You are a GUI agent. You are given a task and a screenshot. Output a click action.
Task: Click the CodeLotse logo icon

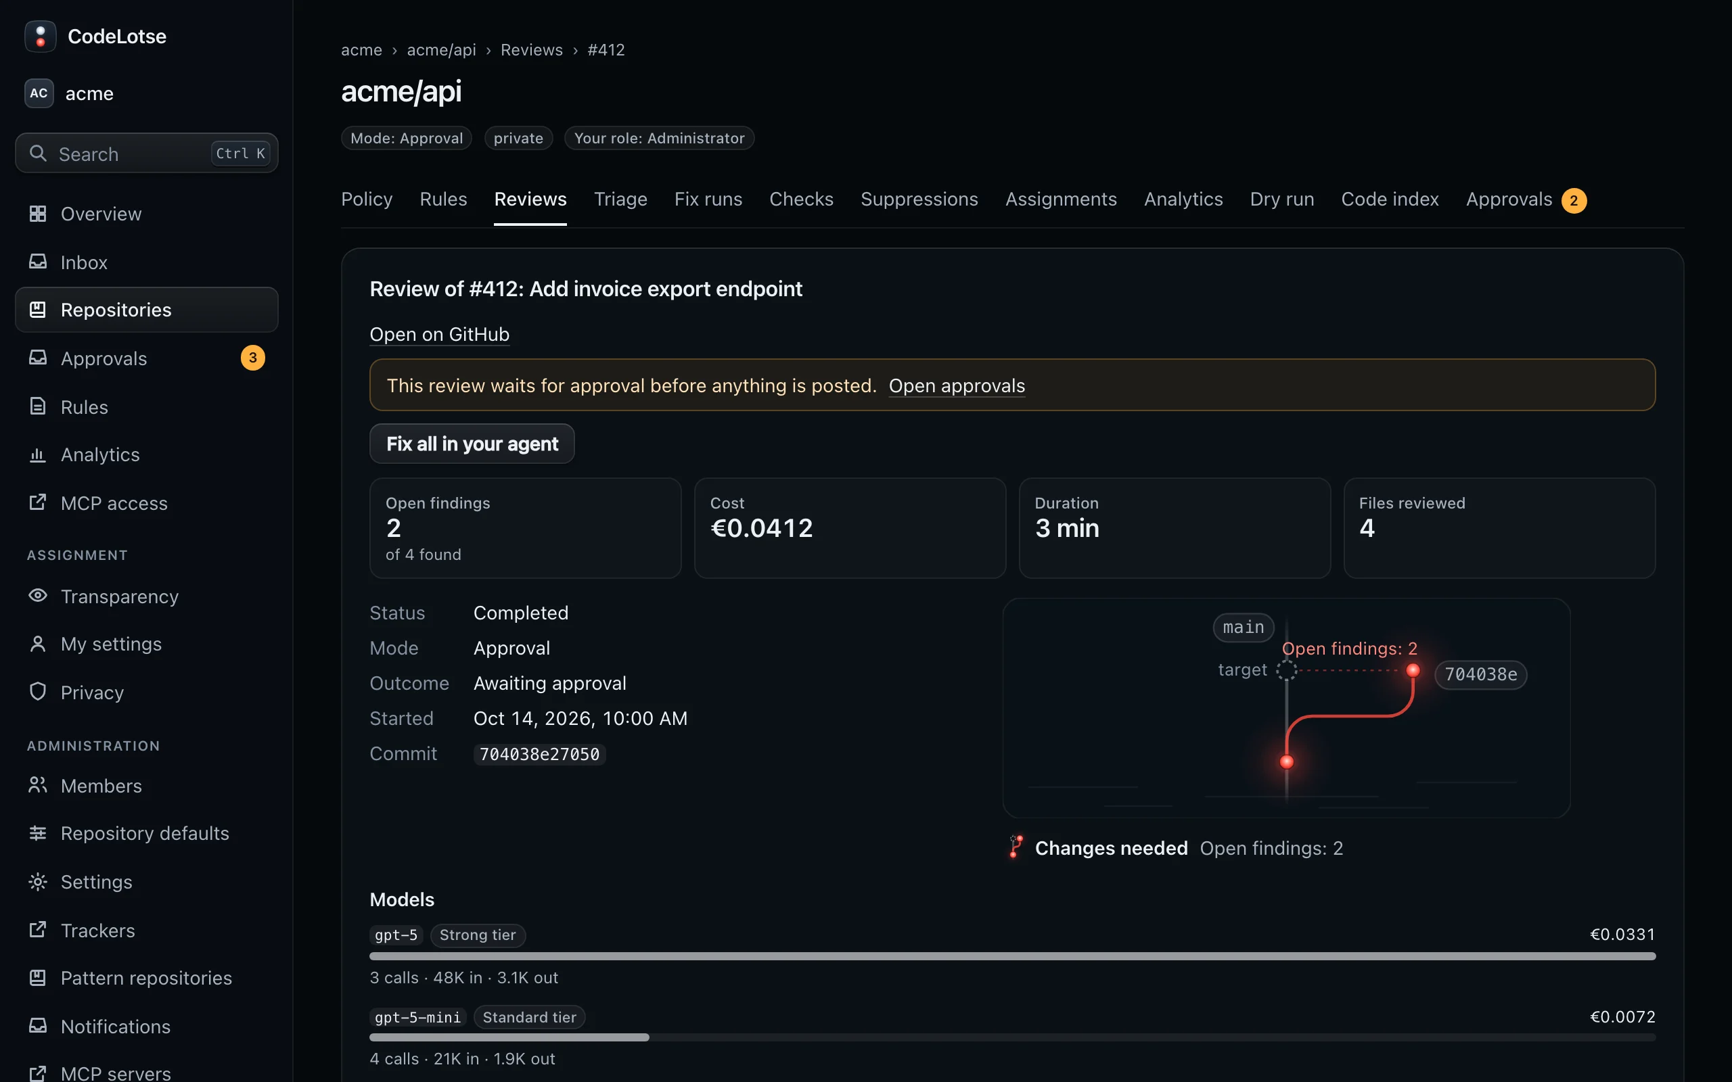40,36
